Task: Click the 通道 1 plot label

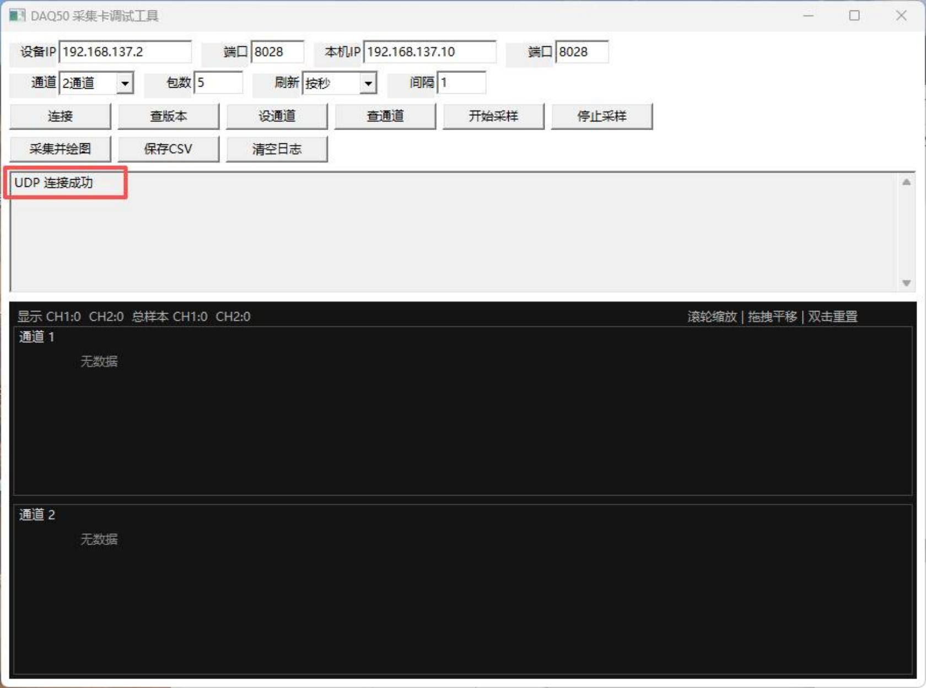Action: click(x=37, y=337)
